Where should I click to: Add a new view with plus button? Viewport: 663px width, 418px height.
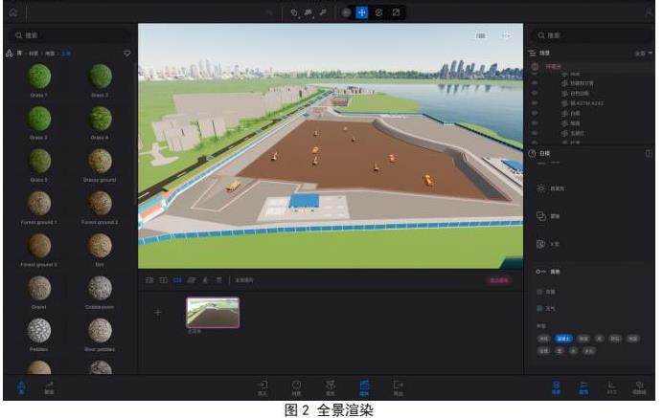pos(158,313)
